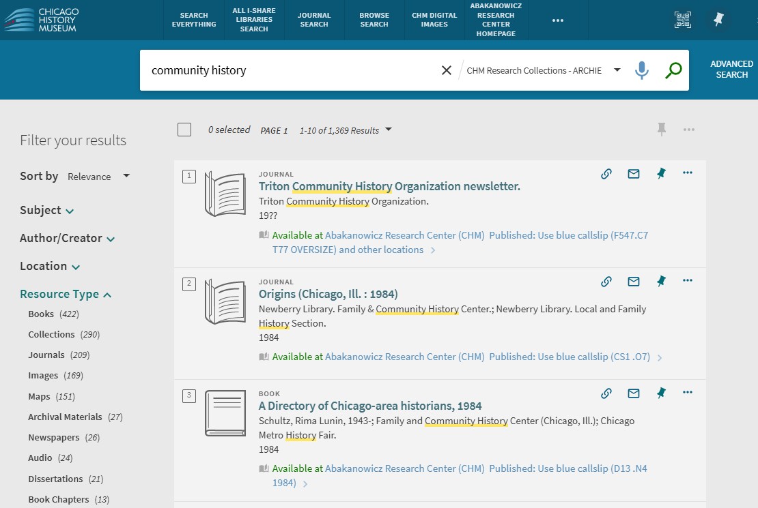The width and height of the screenshot is (758, 508).
Task: Expand the Author/Creator filter
Action: pos(67,239)
